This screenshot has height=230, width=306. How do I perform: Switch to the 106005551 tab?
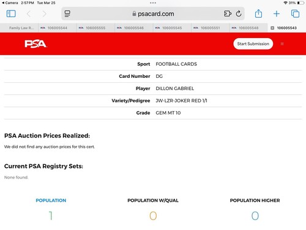click(x=210, y=28)
